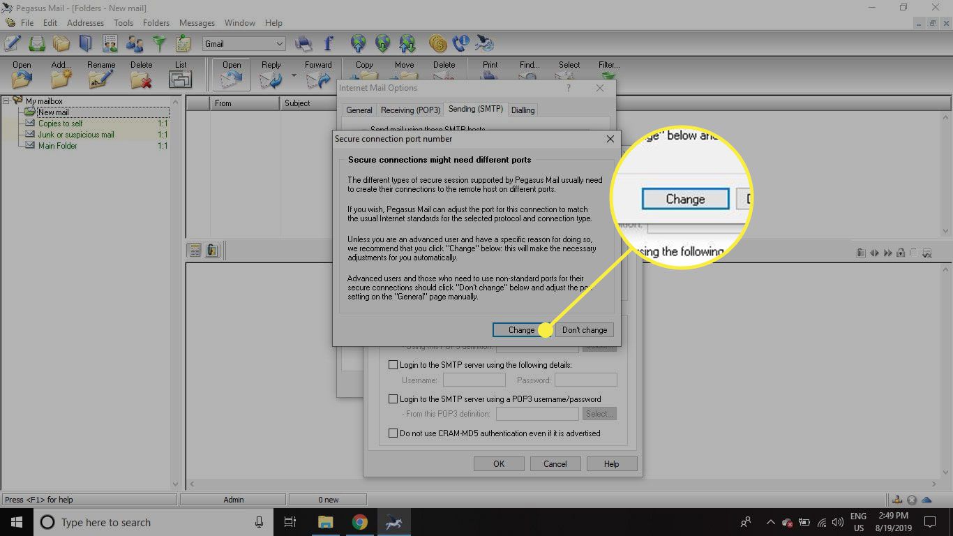This screenshot has width=953, height=536.
Task: Click the double-chevron next icon in preview toolbar
Action: coord(888,253)
